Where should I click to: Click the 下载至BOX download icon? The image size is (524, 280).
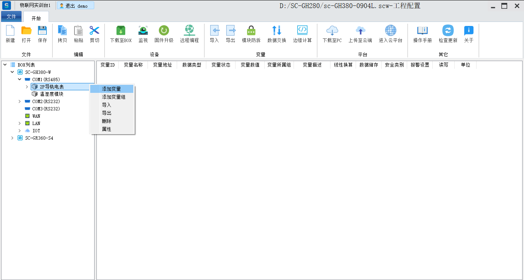(x=121, y=31)
